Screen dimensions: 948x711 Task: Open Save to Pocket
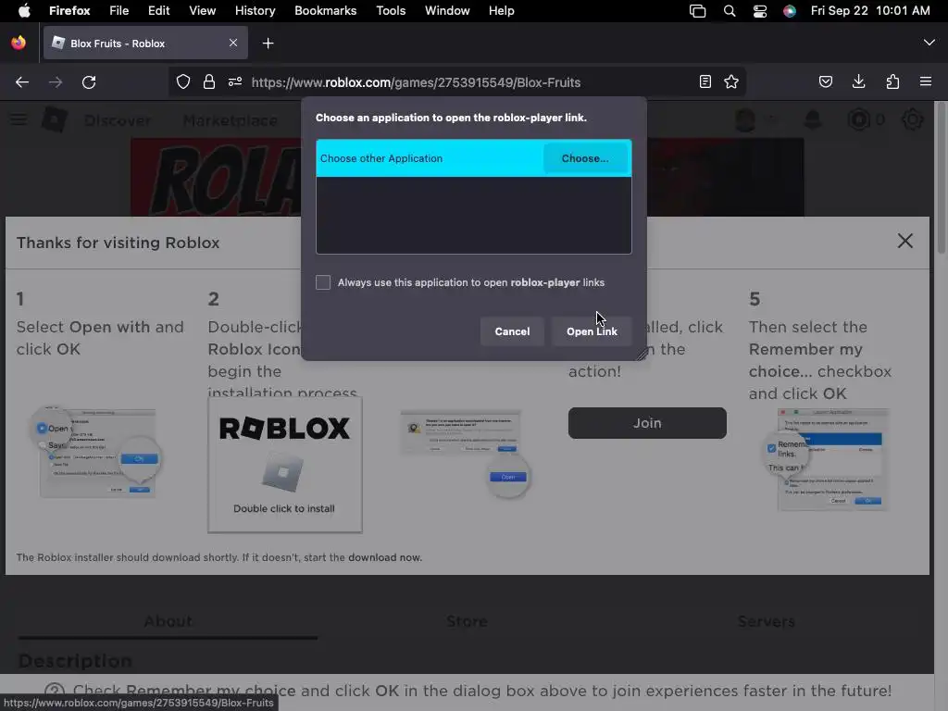tap(825, 81)
